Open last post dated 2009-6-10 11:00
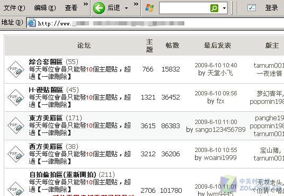Viewport: 284px width, 196px height. [216, 122]
